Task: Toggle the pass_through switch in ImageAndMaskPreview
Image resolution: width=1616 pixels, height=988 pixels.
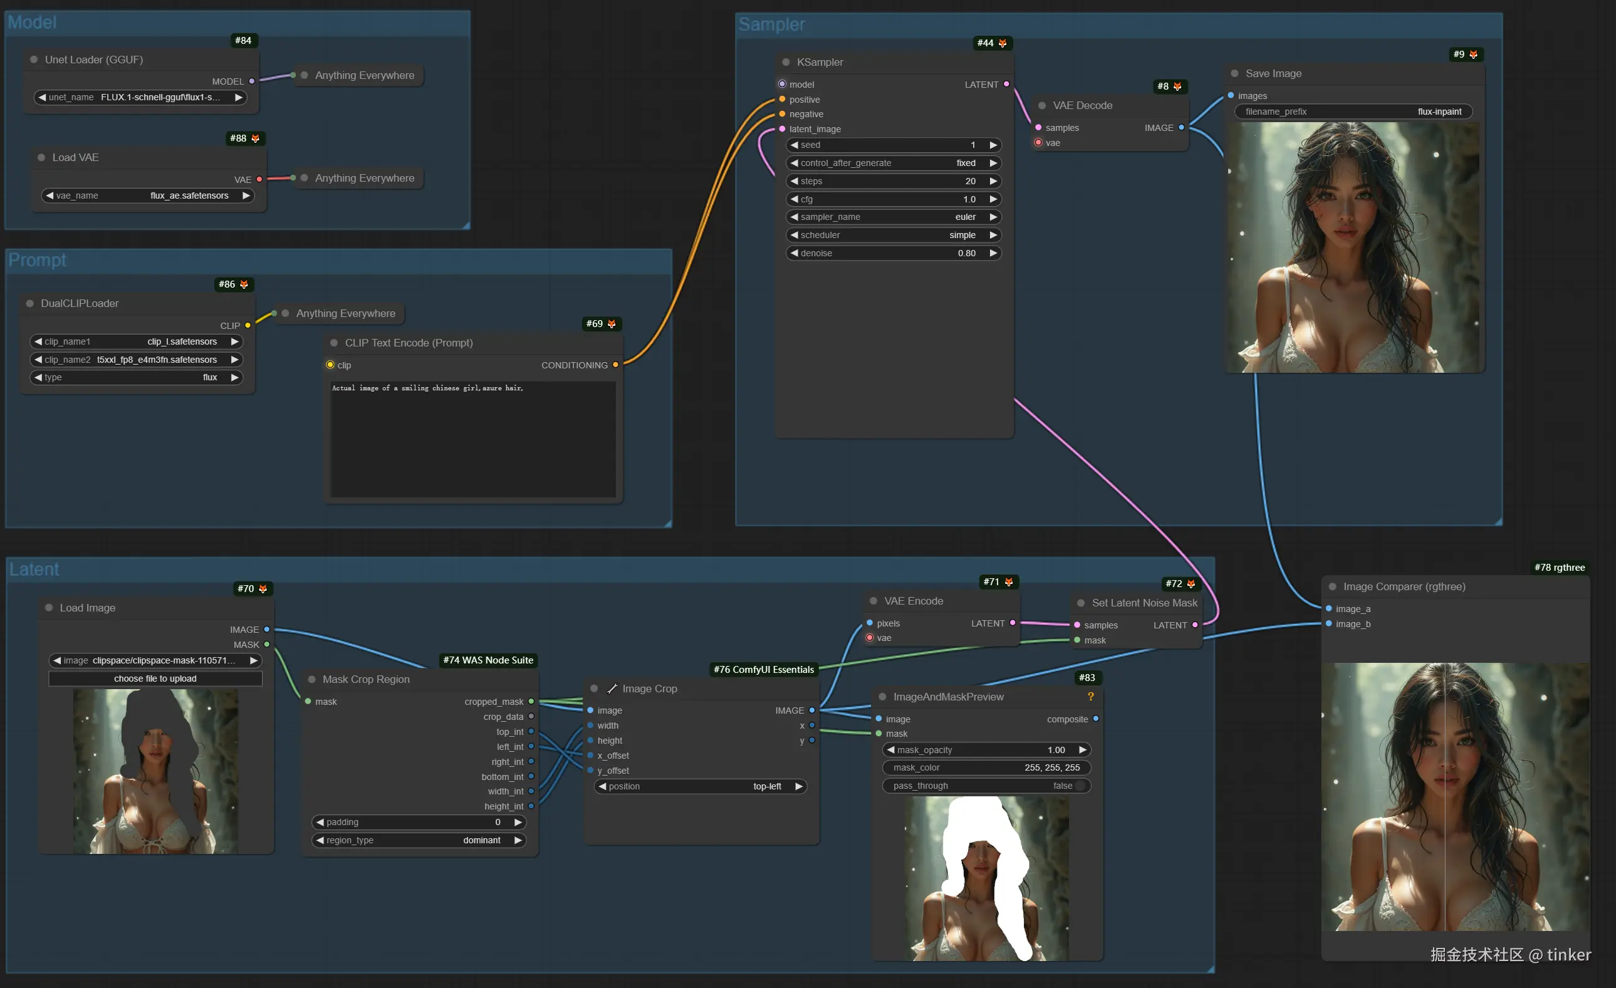Action: [1080, 786]
